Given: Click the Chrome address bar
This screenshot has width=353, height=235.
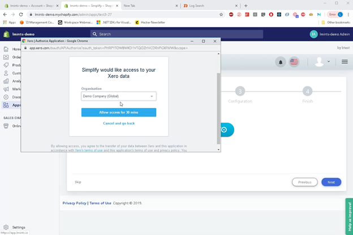Looking at the screenshot, I should point(126,14).
